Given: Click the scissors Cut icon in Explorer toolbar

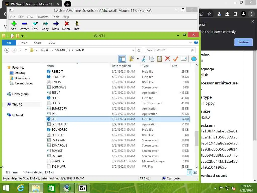Looking at the screenshot, I should coord(144,59).
